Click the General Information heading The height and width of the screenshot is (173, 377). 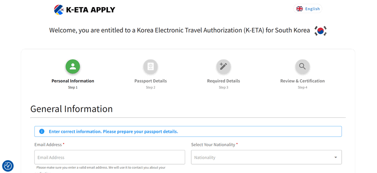pos(72,109)
